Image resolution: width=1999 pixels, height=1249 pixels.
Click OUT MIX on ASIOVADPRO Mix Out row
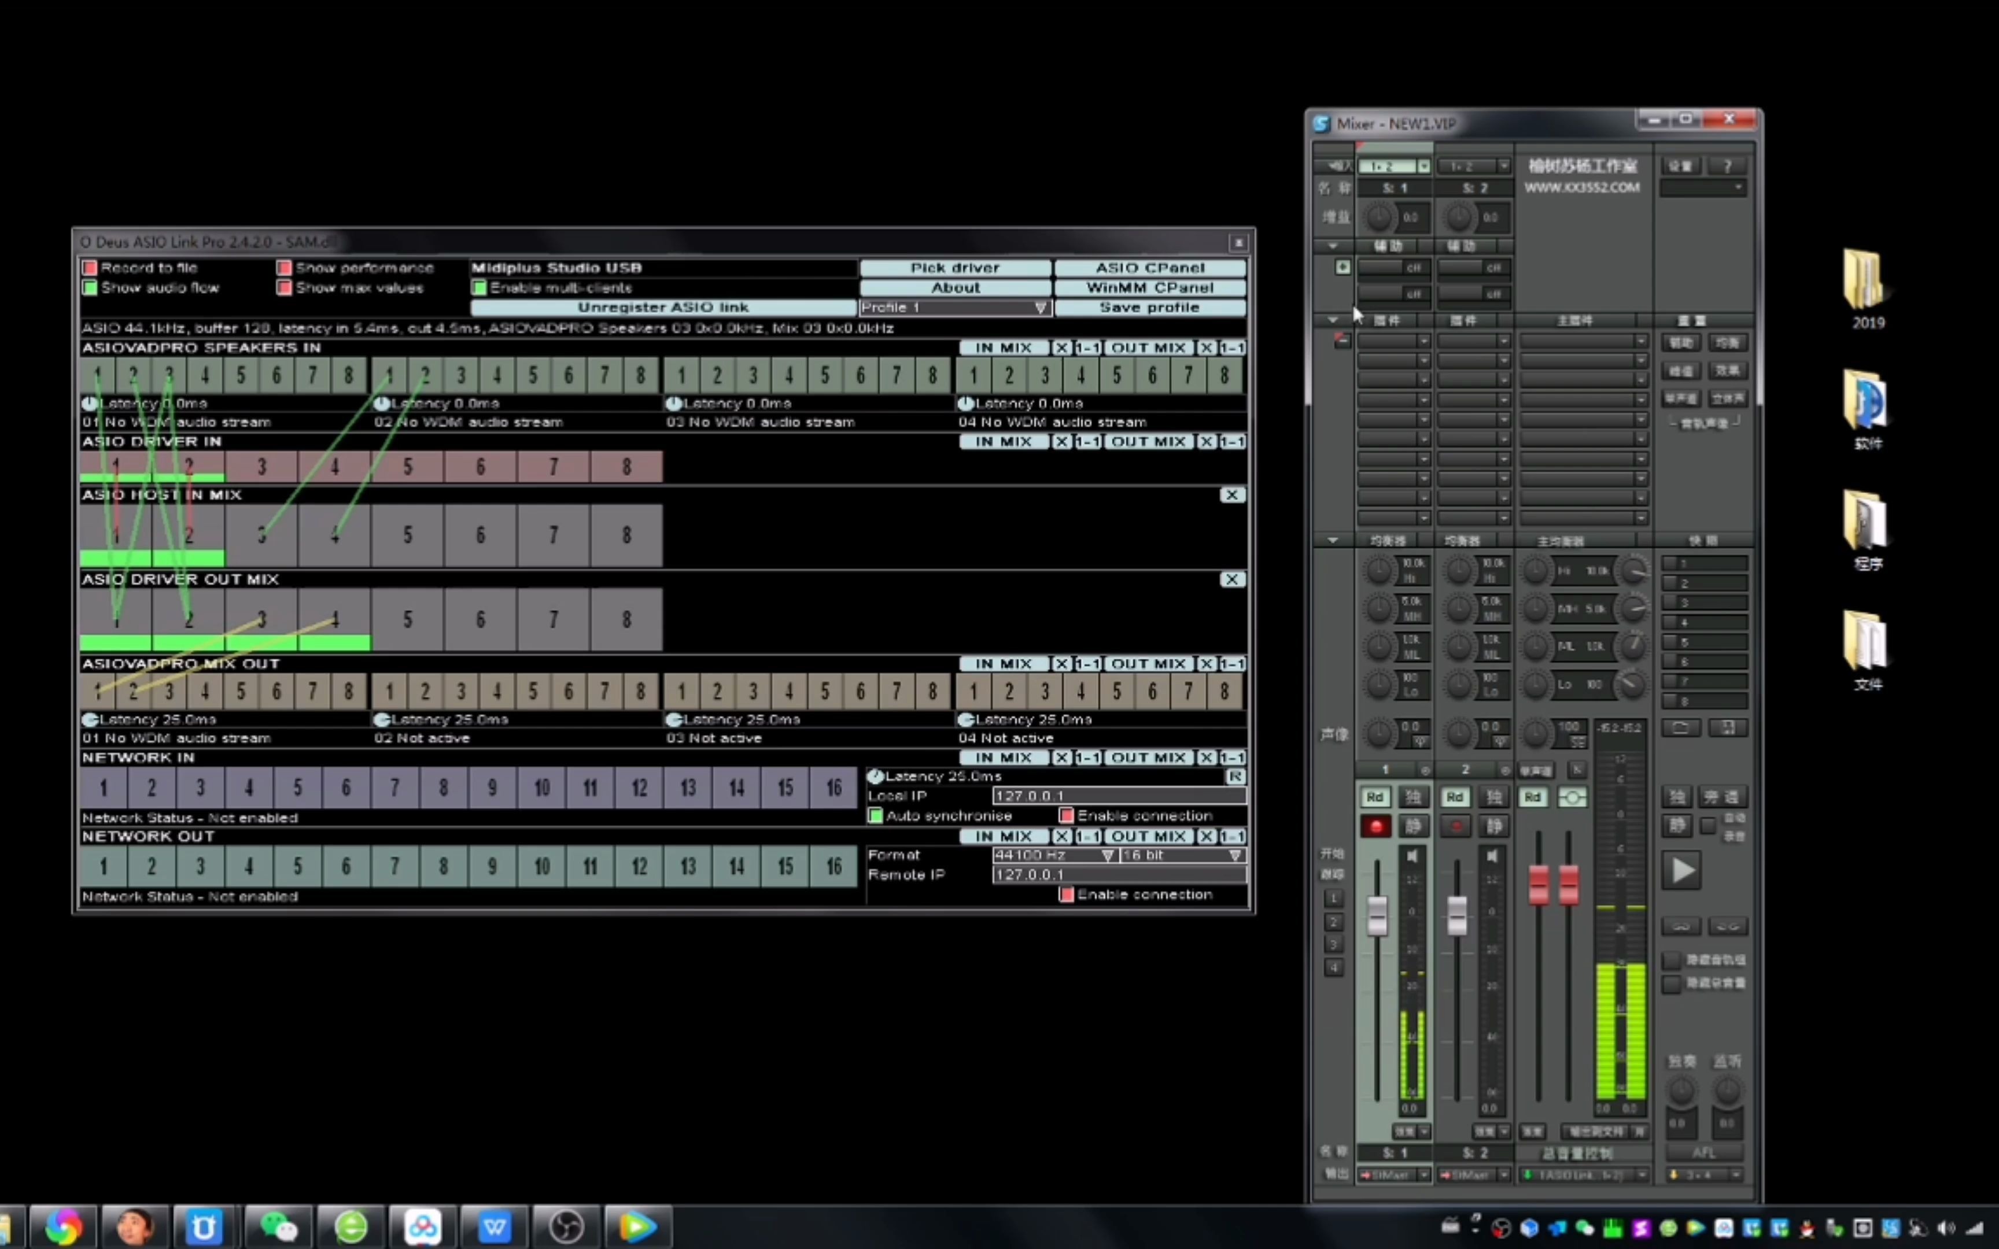pyautogui.click(x=1148, y=664)
